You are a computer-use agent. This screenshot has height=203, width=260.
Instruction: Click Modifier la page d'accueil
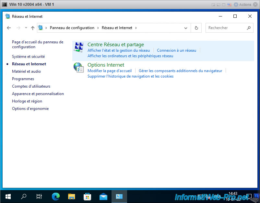tap(110, 71)
